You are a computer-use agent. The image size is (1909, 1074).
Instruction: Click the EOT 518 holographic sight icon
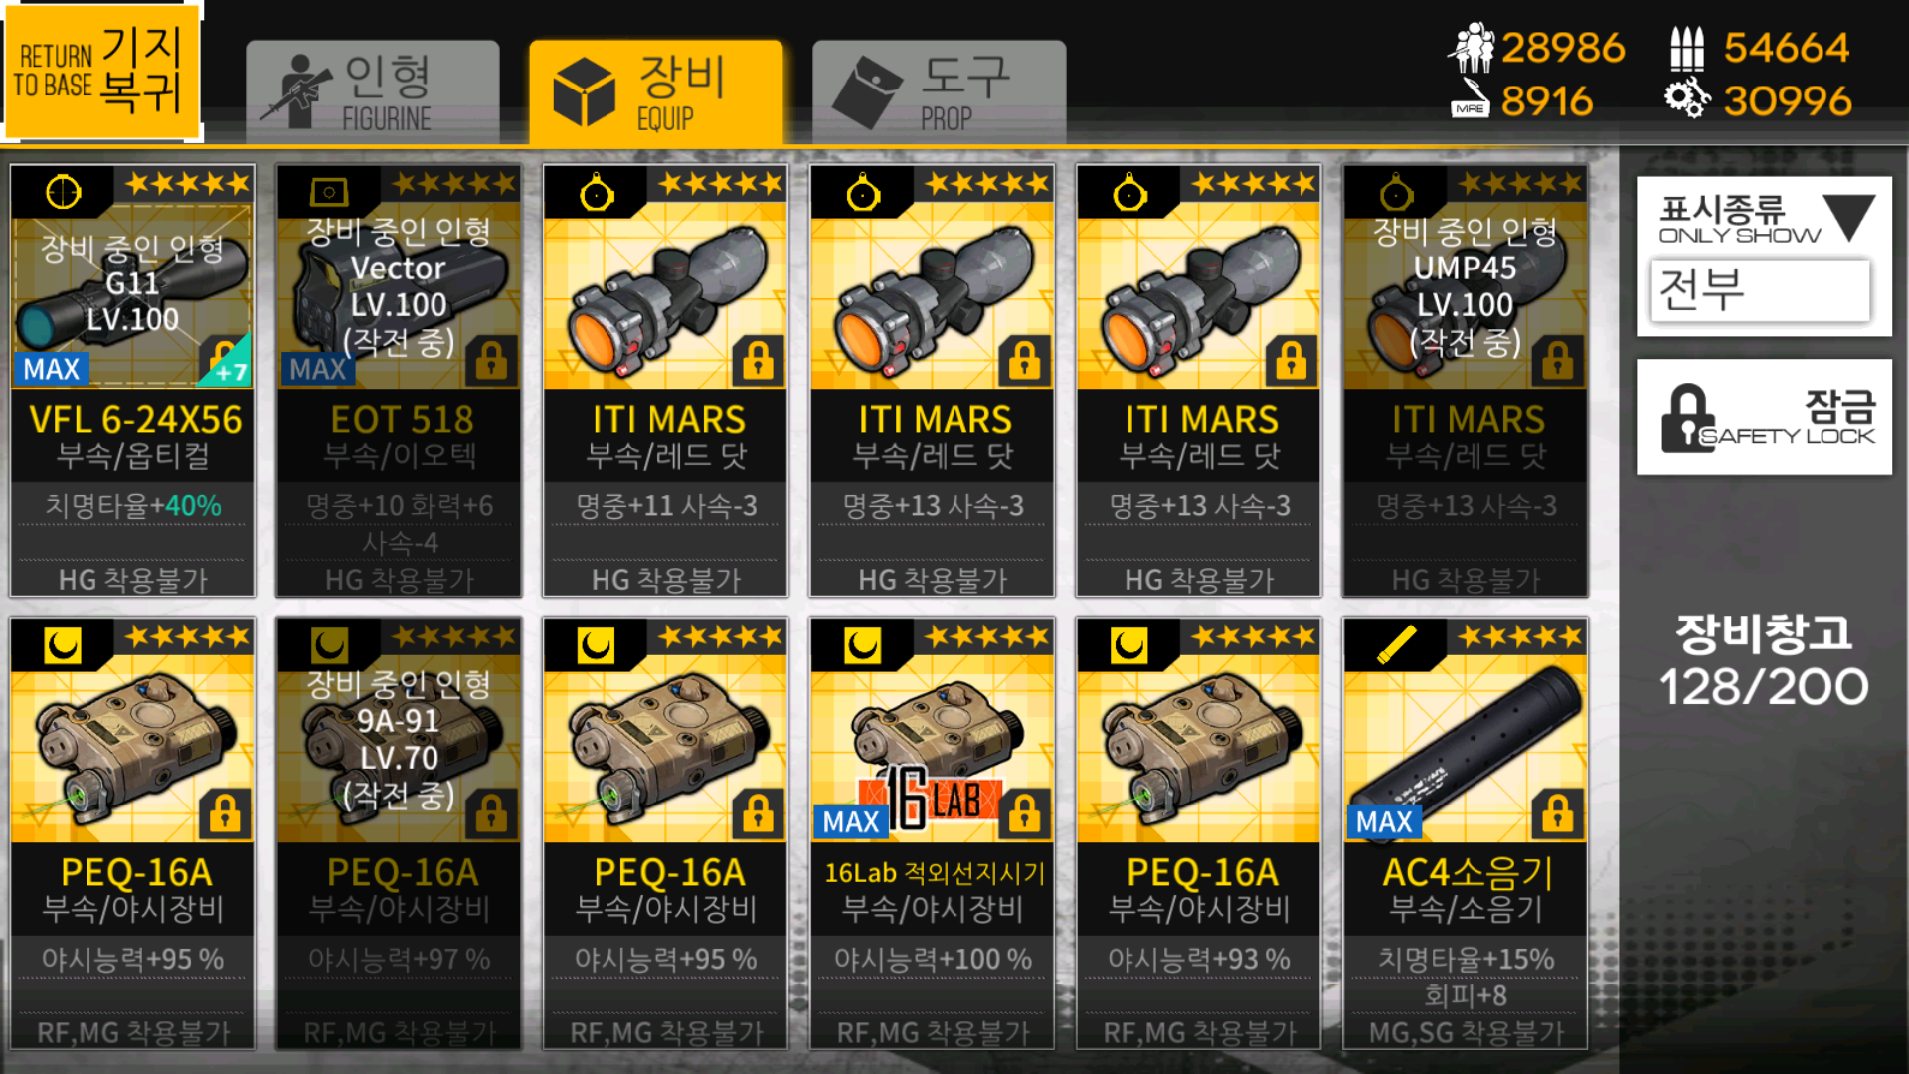(x=329, y=191)
